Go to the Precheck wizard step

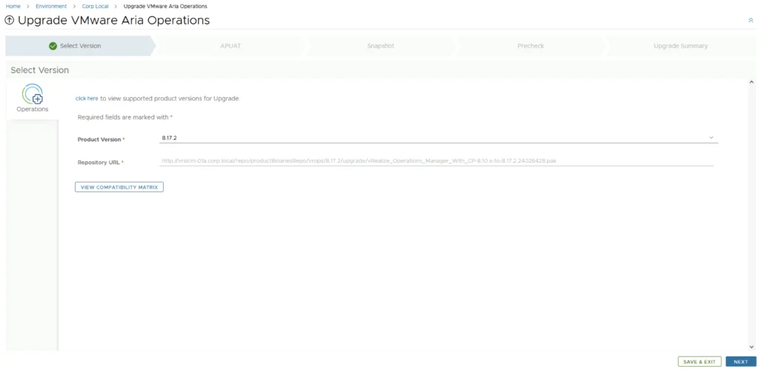[x=531, y=46]
